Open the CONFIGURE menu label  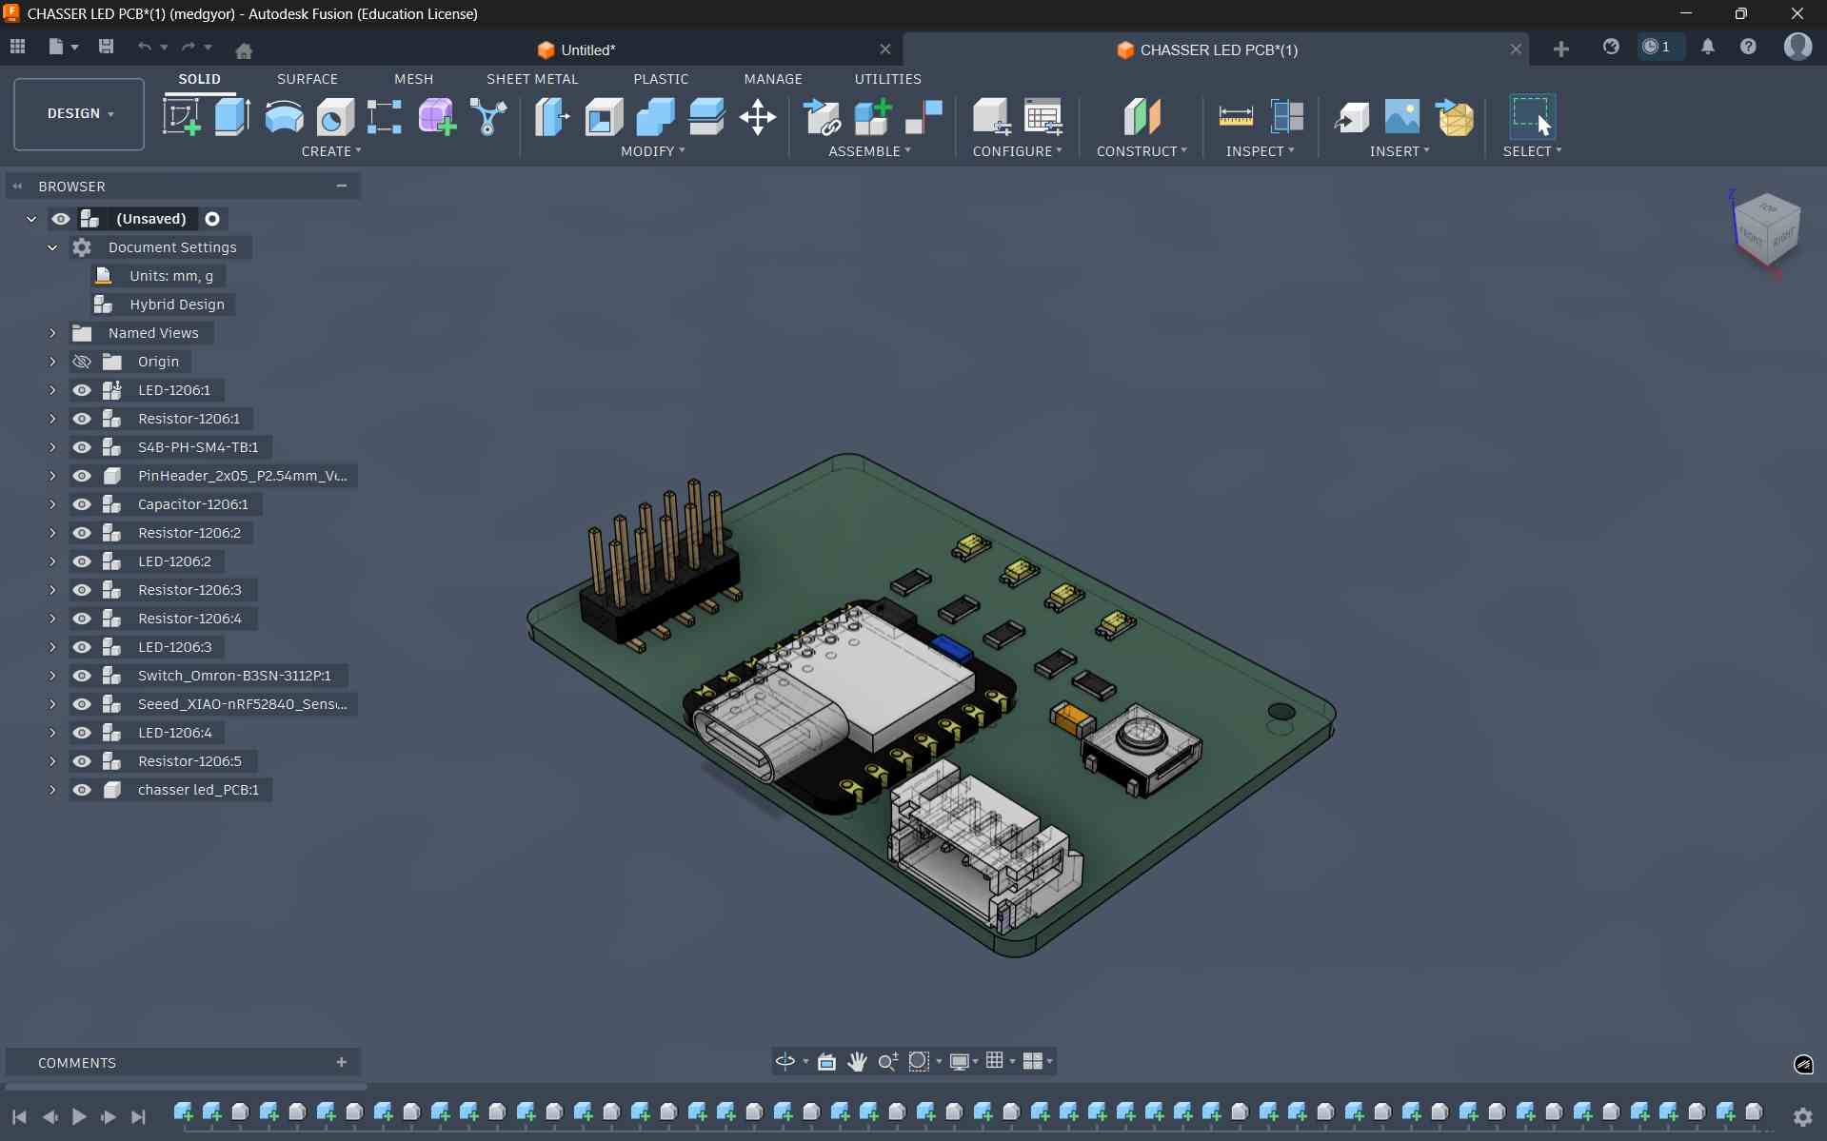(1017, 151)
